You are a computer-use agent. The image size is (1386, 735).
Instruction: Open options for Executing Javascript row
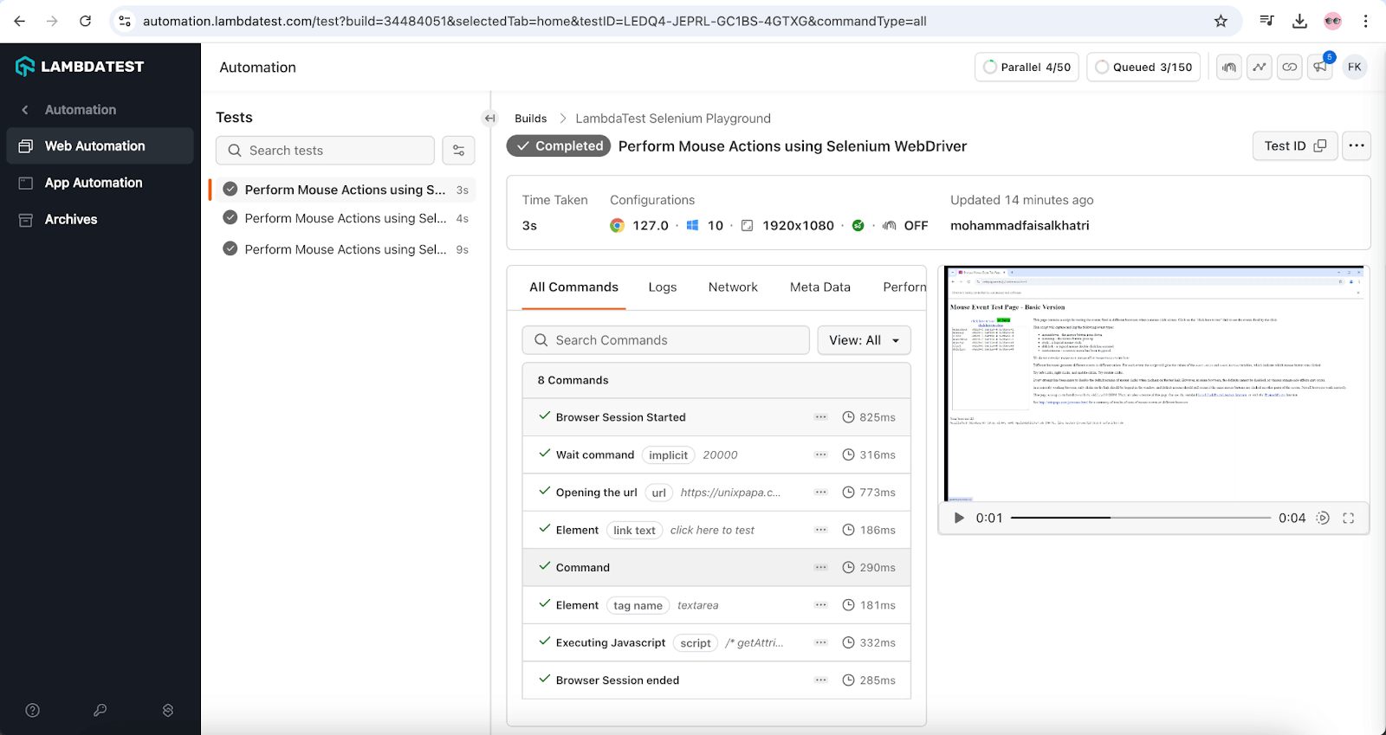[820, 643]
